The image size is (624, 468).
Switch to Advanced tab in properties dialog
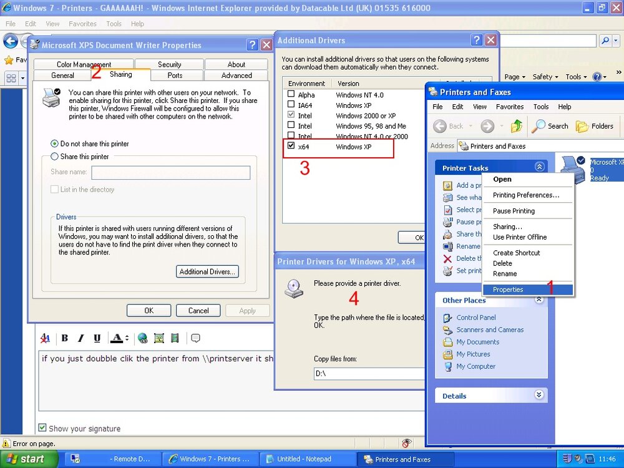[236, 76]
